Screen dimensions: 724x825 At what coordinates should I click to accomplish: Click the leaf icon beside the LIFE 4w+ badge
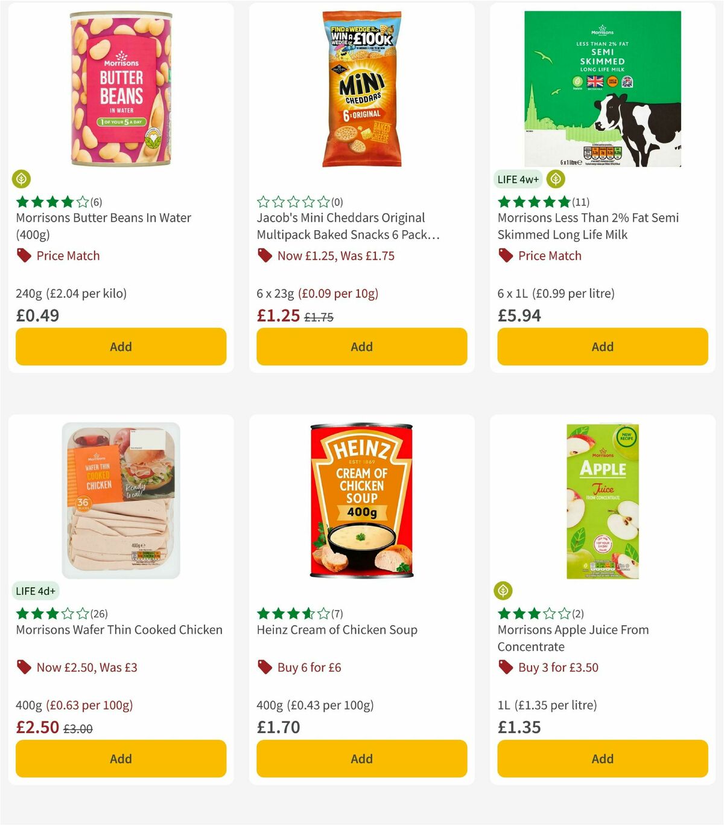[x=555, y=179]
